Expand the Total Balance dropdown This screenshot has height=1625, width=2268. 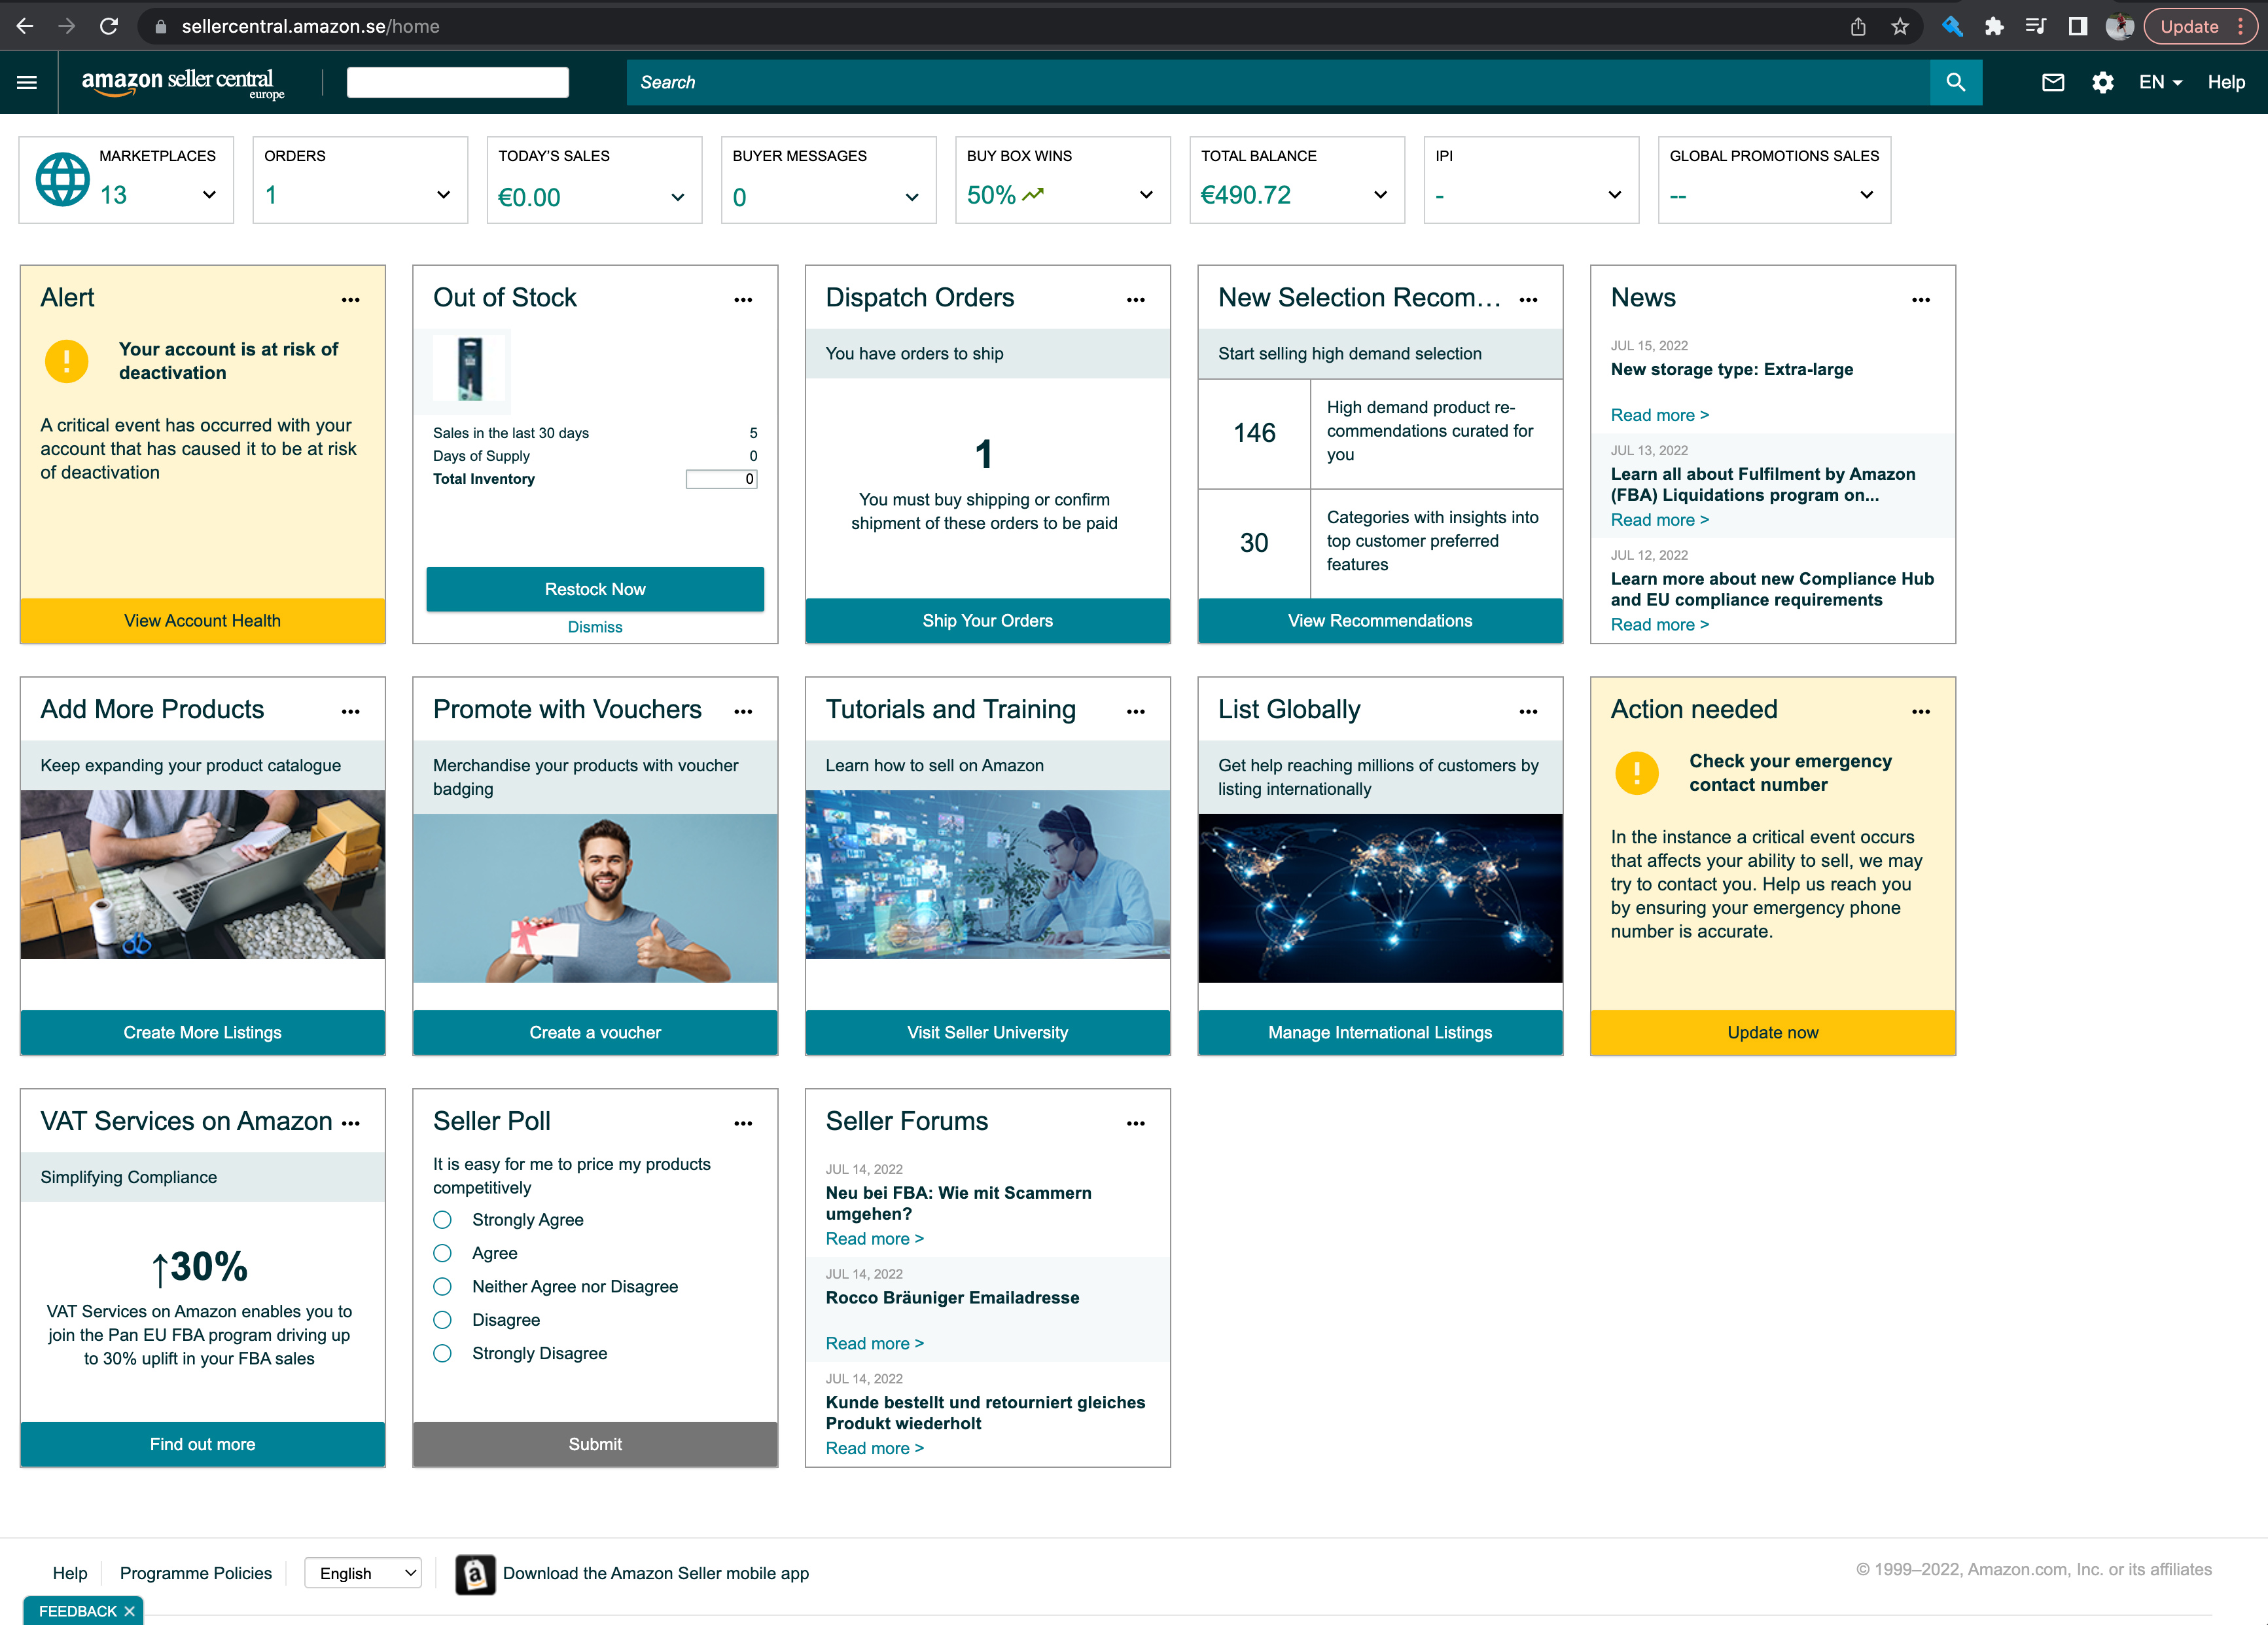[x=1380, y=194]
